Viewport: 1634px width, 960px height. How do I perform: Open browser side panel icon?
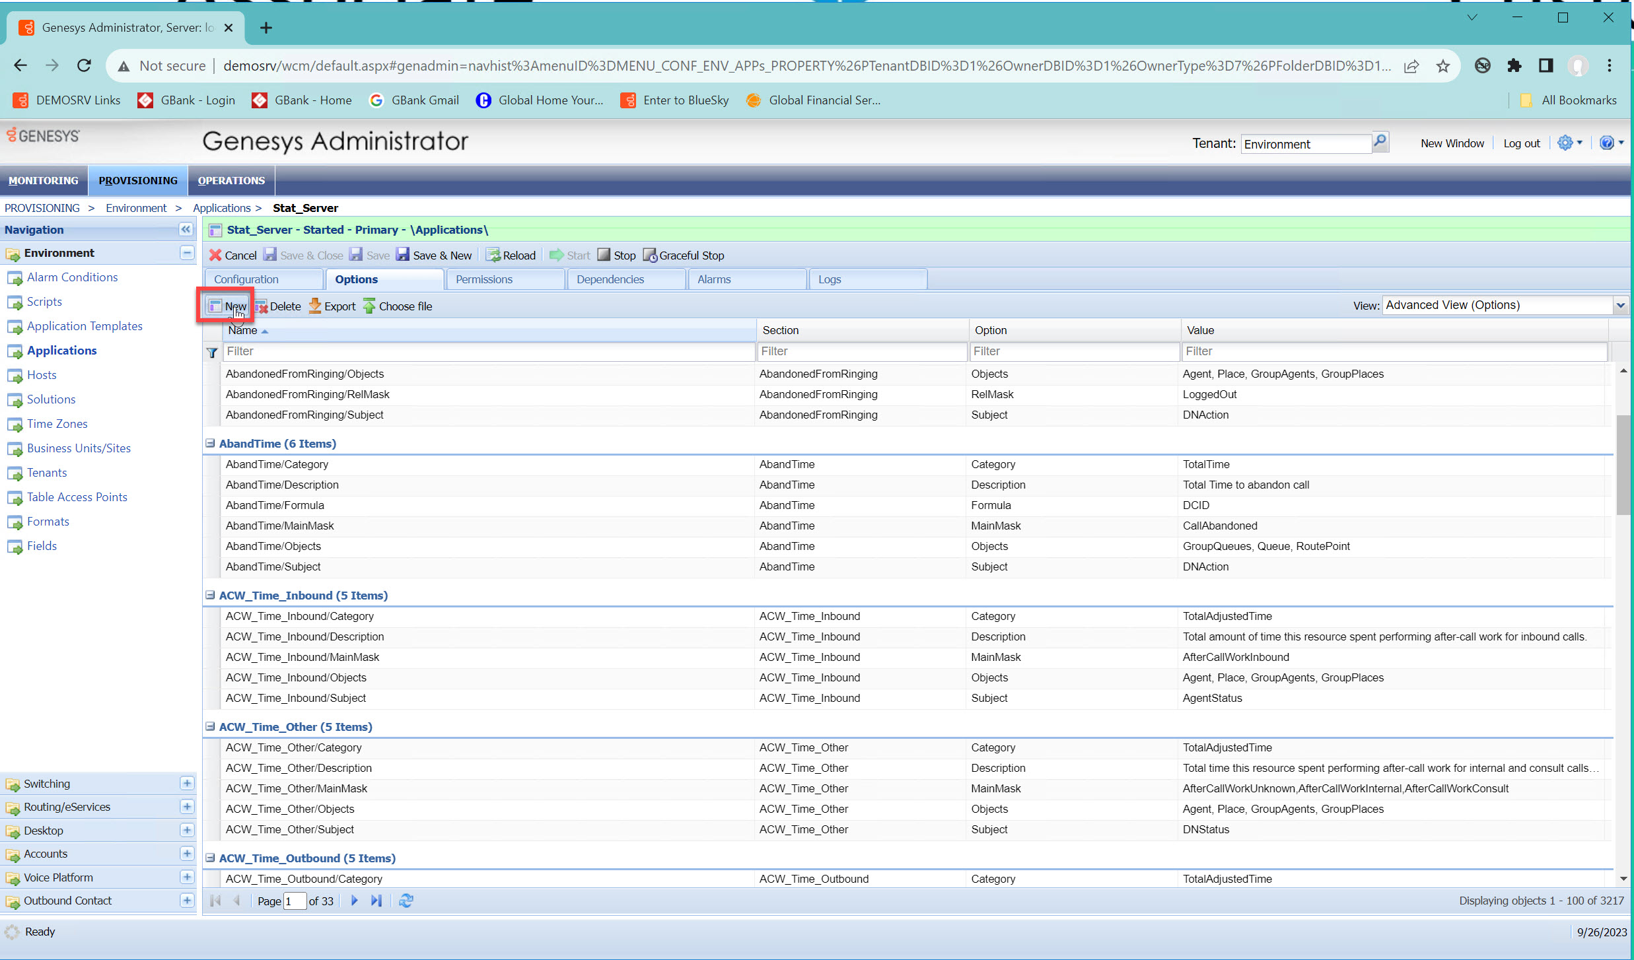(x=1545, y=65)
